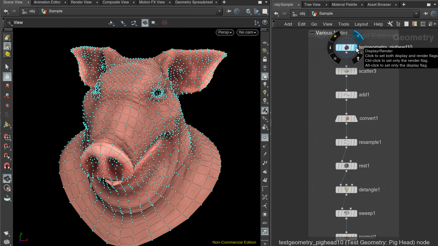Switch to the Geometry Spreadsheet tab
This screenshot has height=246, width=438.
click(194, 2)
